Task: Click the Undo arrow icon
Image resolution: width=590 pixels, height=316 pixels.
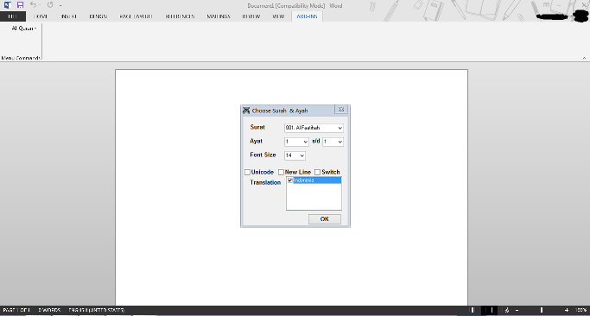Action: coord(33,5)
